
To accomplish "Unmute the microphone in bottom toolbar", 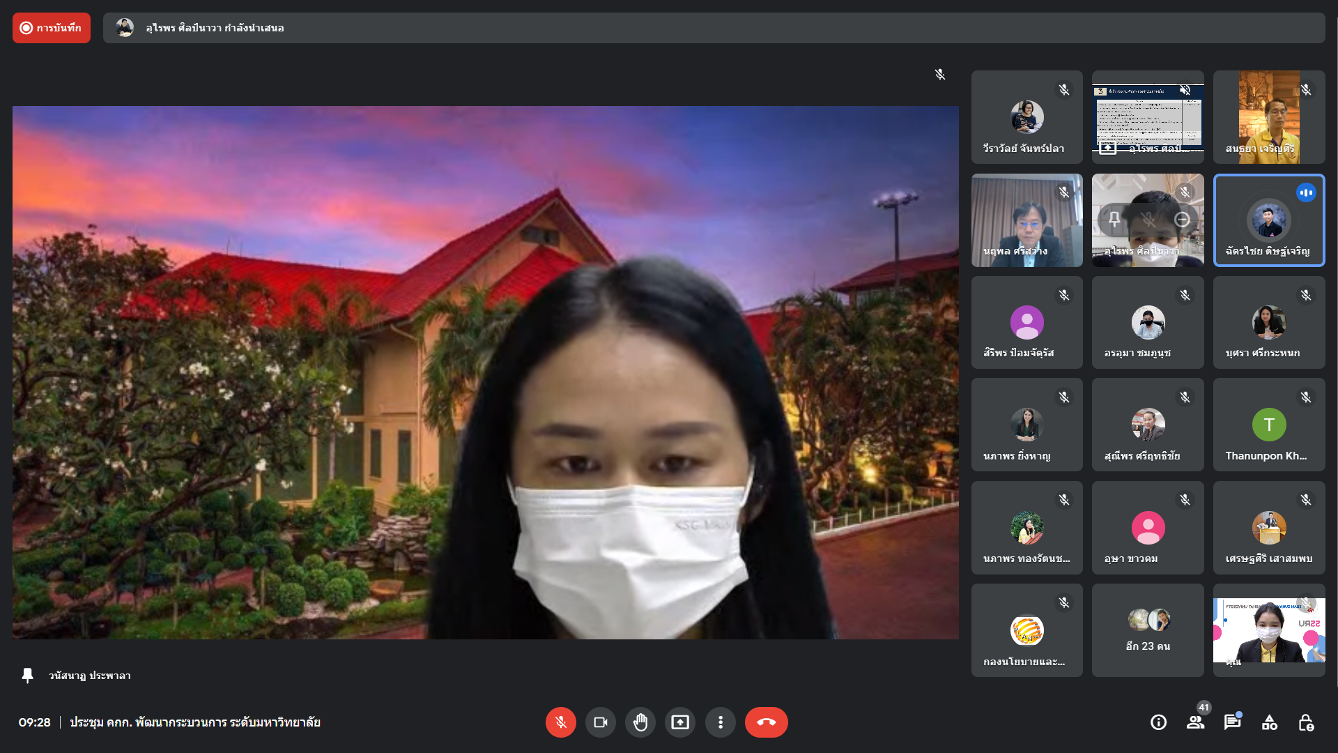I will 560,722.
